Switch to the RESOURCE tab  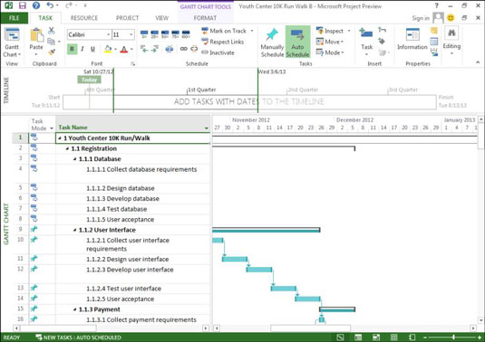84,18
